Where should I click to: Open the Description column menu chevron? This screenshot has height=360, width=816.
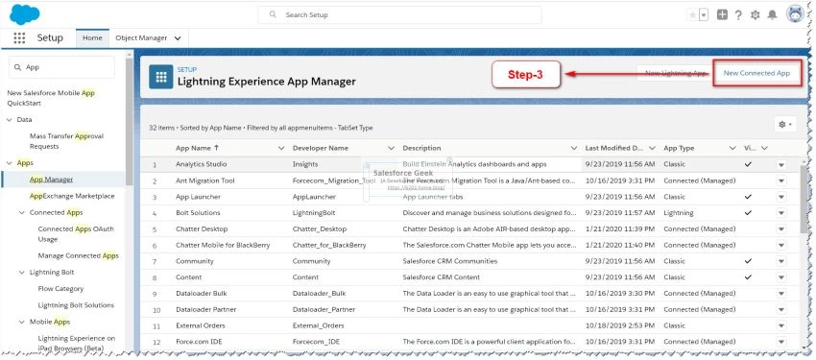pyautogui.click(x=574, y=148)
